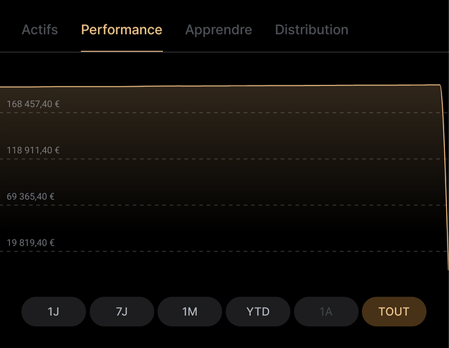Click the 19 819,40 € axis label
449x348 pixels.
pyautogui.click(x=31, y=243)
